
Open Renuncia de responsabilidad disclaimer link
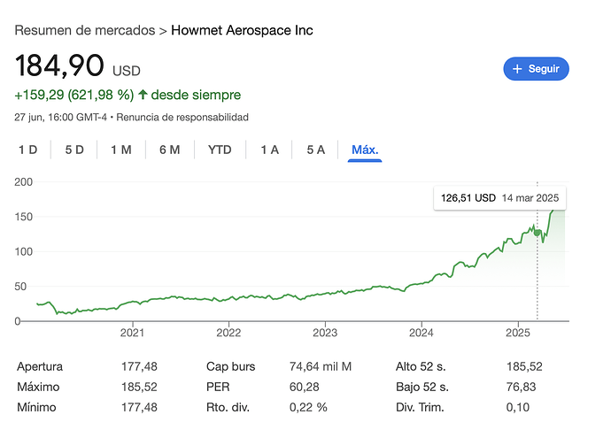(x=182, y=118)
